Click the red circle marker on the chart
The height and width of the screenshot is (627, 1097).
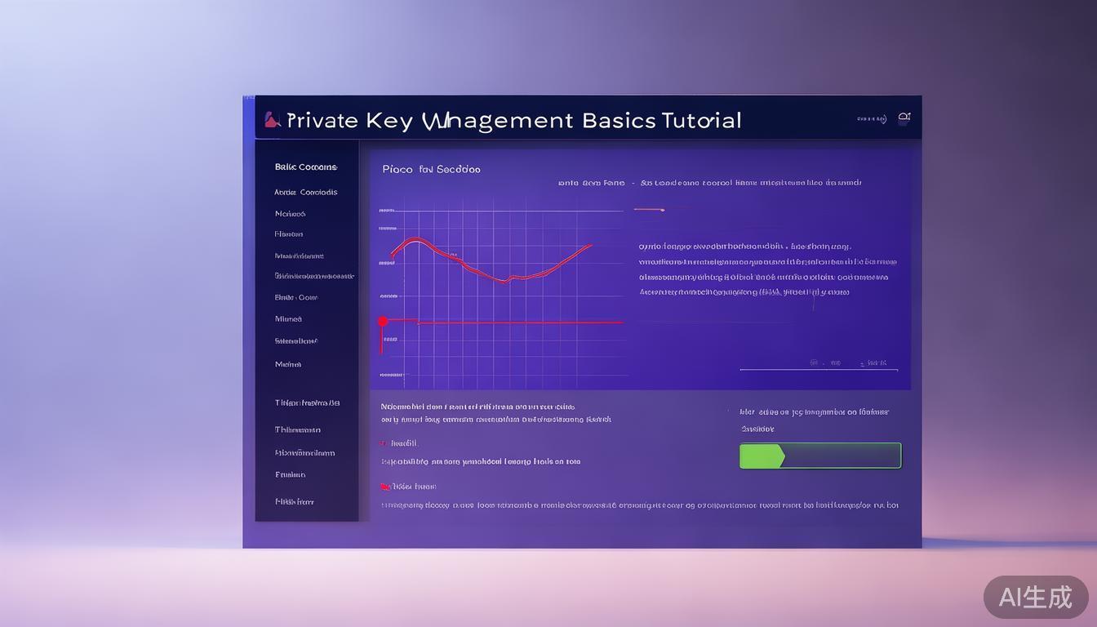tap(383, 322)
